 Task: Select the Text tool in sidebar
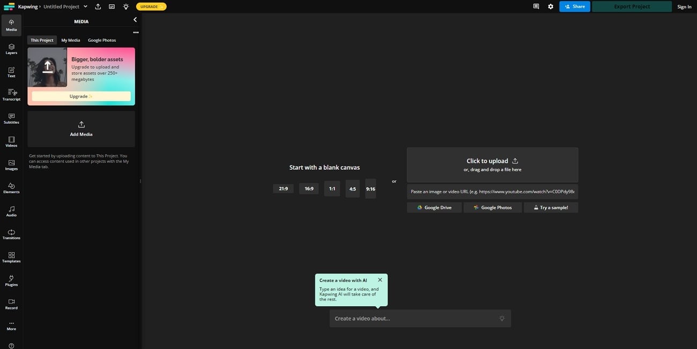[x=11, y=72]
